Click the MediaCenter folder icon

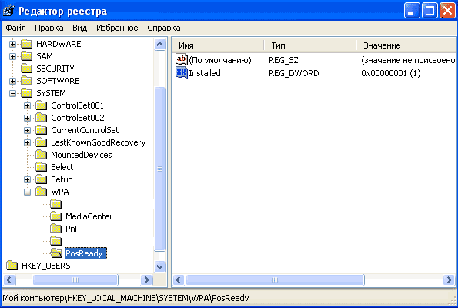tap(55, 216)
